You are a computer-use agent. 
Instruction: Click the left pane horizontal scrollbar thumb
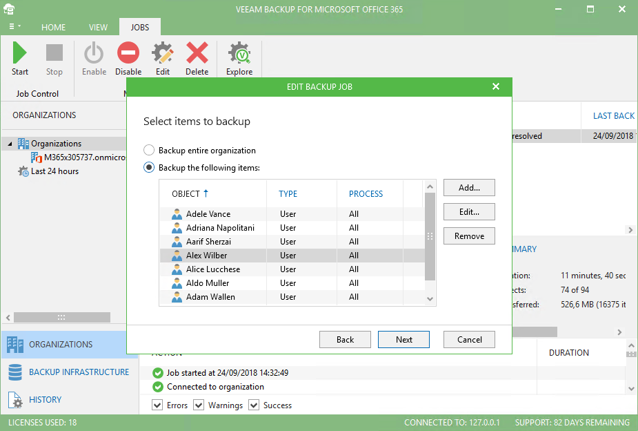(x=62, y=317)
